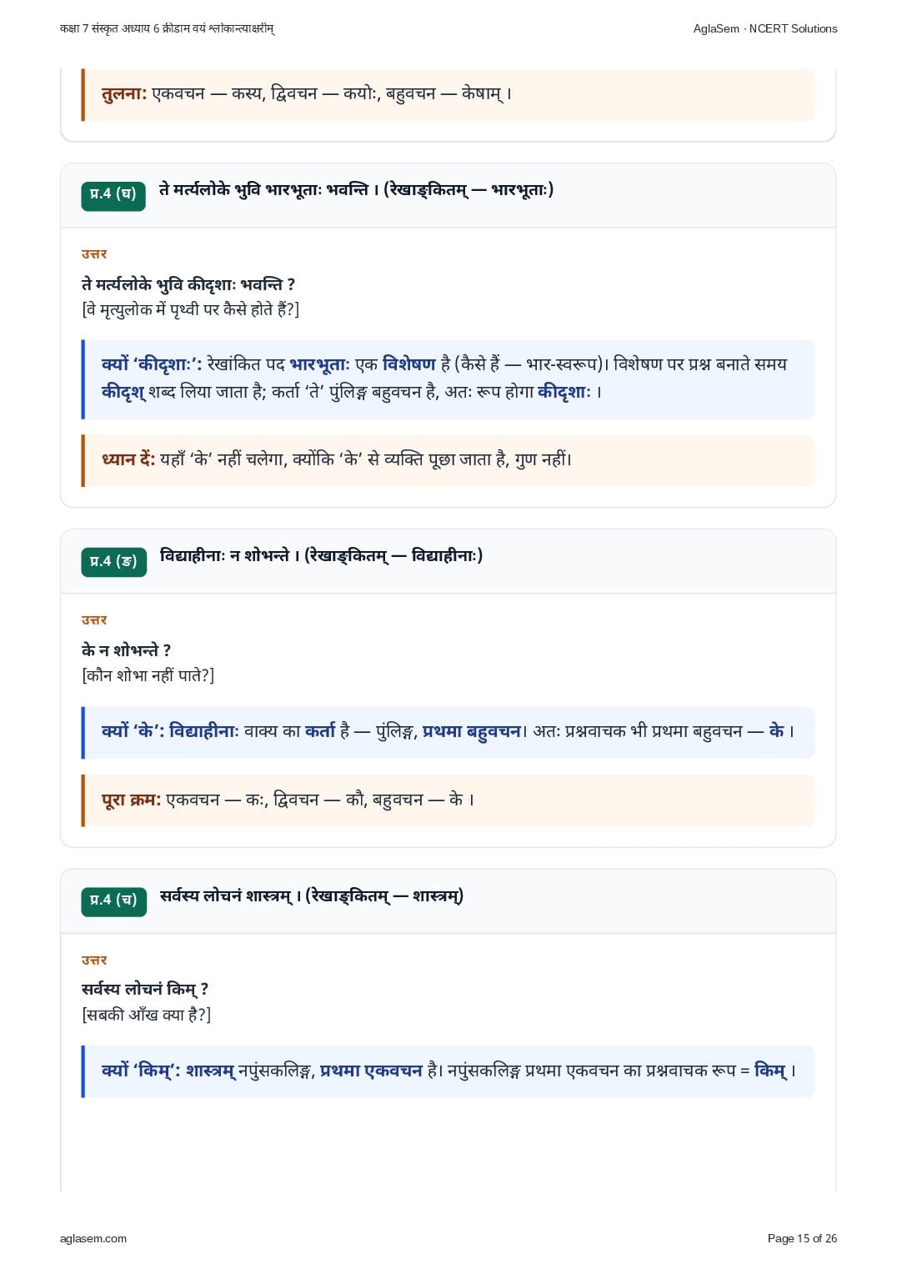Click the प्र.4 (घ) question badge

pos(113,195)
